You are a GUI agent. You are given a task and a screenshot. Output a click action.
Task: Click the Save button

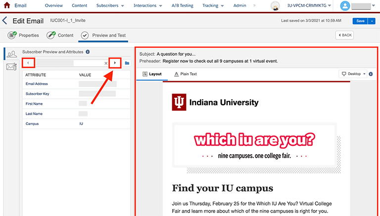(359, 21)
